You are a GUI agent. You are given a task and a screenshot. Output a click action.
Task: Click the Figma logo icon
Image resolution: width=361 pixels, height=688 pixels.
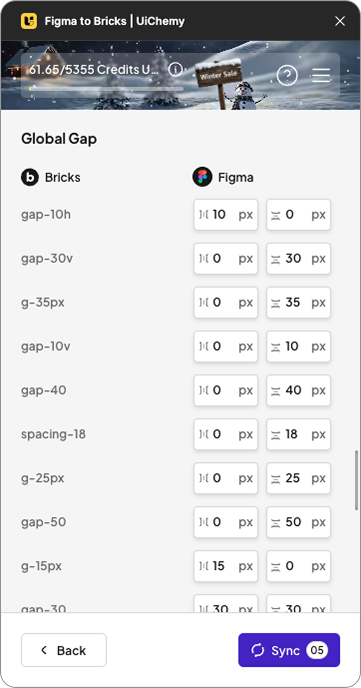point(202,177)
